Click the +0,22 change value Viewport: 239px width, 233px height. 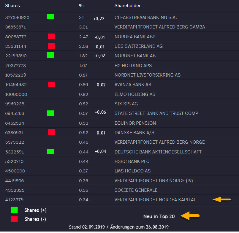pos(99,19)
